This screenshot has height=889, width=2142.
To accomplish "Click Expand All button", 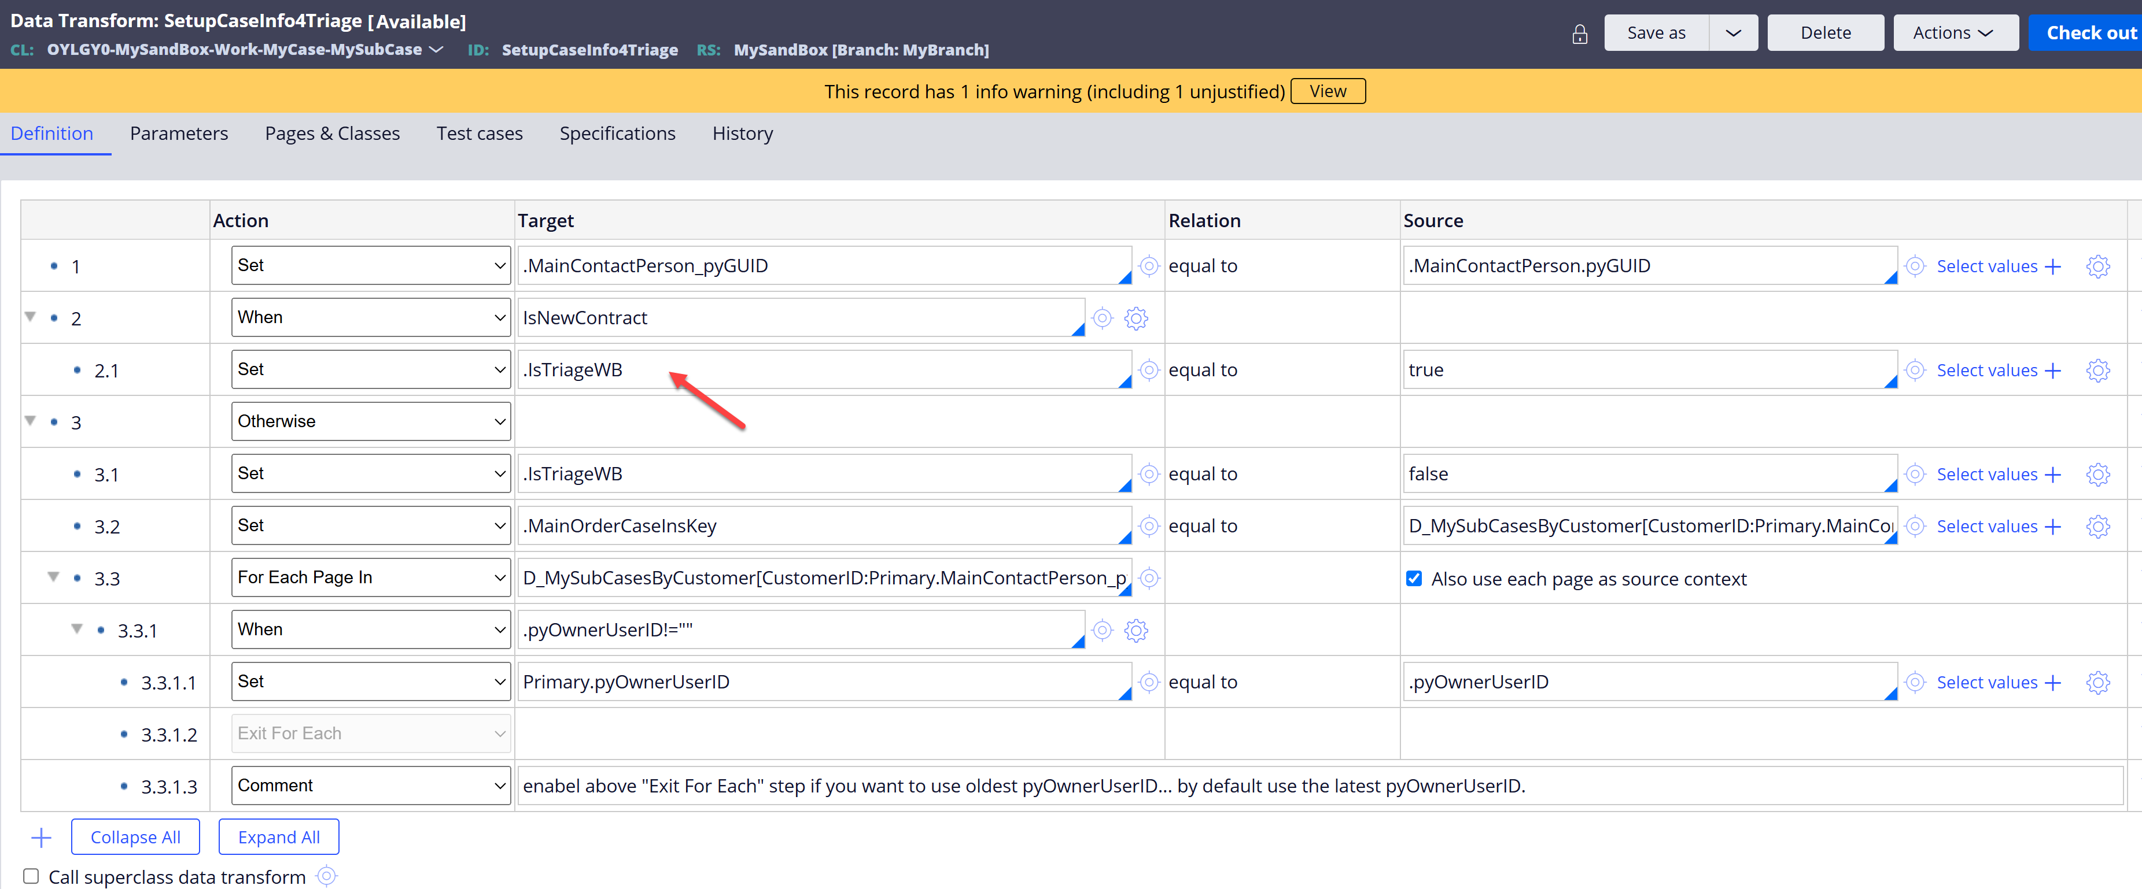I will tap(279, 838).
